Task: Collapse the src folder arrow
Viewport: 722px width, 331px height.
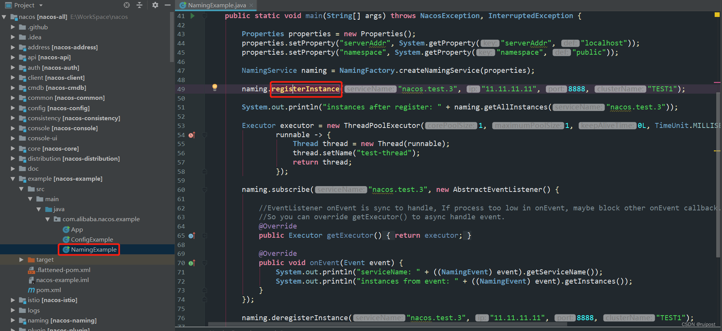Action: (x=22, y=189)
